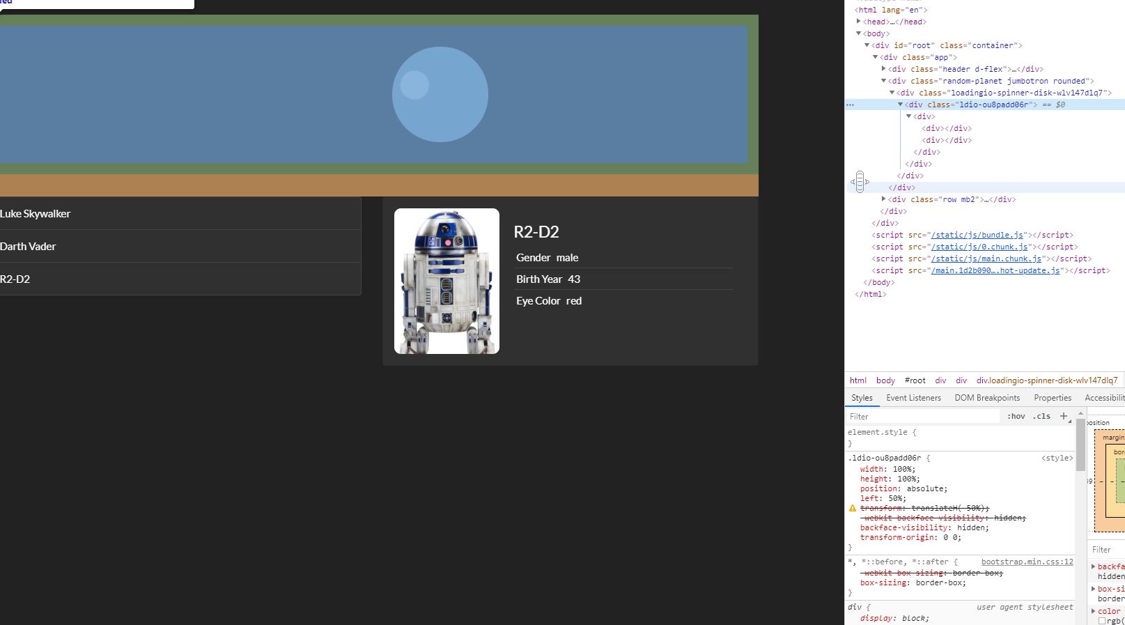Open the /static/js/bundle.js script link
This screenshot has height=625, width=1125.
click(x=977, y=235)
